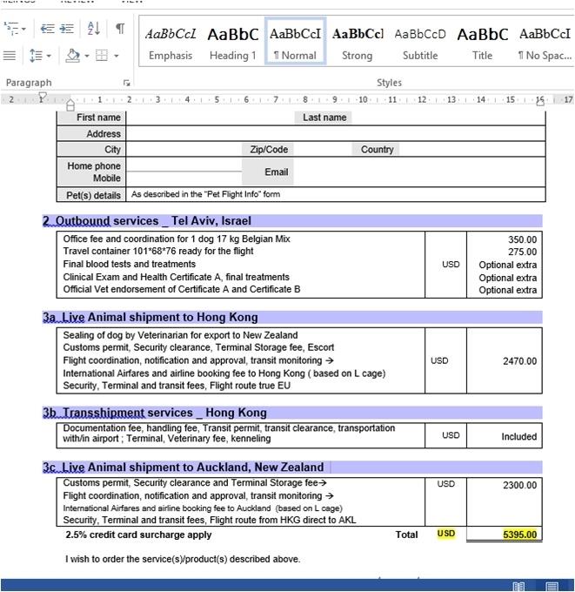Screen dimensions: 575x592
Task: Apply the Heading 1 style
Action: pyautogui.click(x=232, y=43)
